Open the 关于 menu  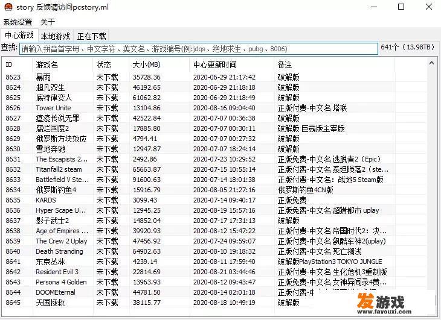(x=48, y=22)
